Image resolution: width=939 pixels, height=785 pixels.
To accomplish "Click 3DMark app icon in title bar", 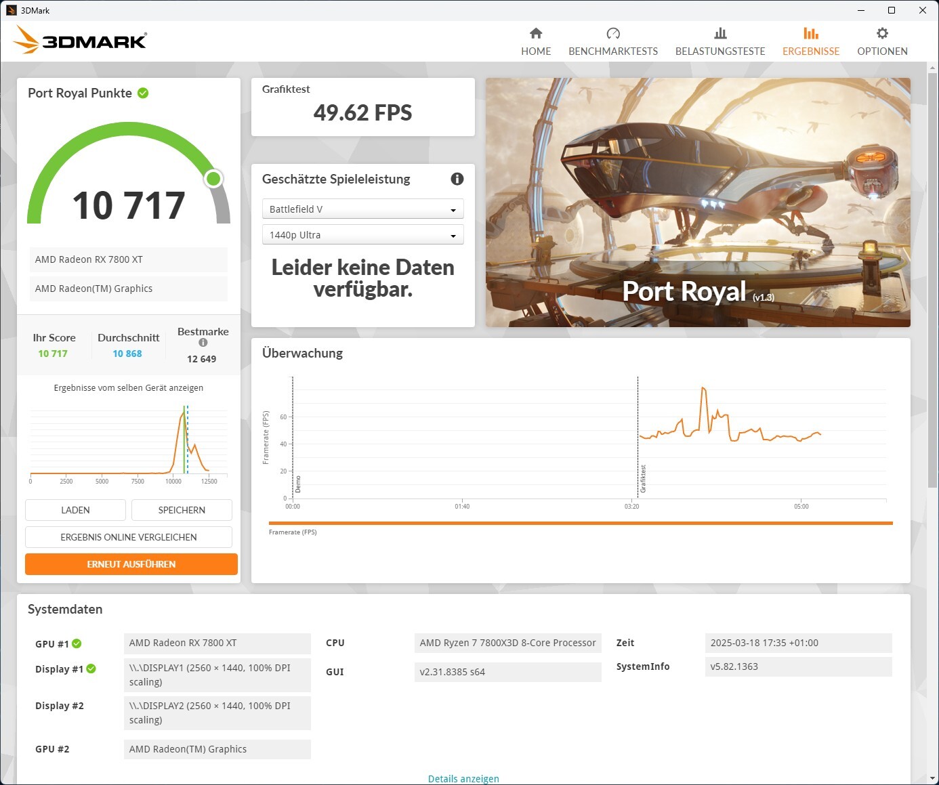I will click(11, 10).
